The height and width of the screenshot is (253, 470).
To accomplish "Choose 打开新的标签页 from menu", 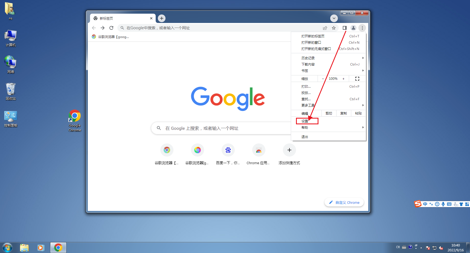I will 329,36.
